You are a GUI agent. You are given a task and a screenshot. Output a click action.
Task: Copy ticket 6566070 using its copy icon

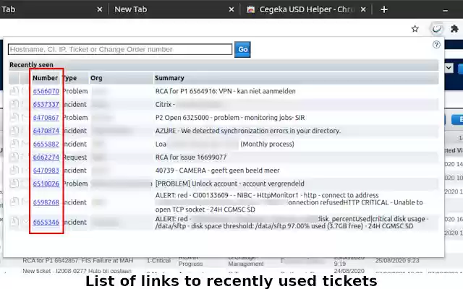[x=14, y=91]
